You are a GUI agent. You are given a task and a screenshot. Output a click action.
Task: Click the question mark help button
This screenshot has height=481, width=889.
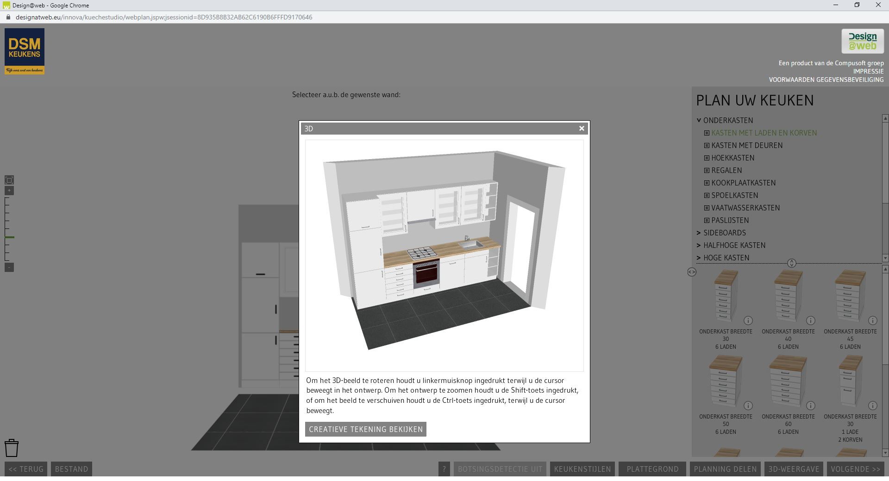pyautogui.click(x=444, y=469)
